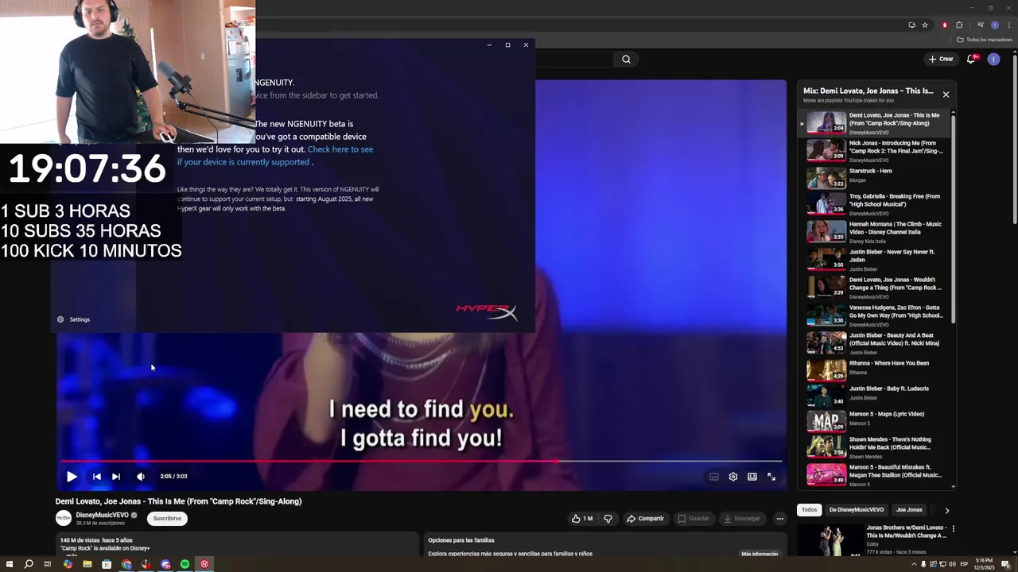Image resolution: width=1018 pixels, height=572 pixels.
Task: Select Maroon 5 - Maps (Lyric Video)
Action: tap(875, 419)
